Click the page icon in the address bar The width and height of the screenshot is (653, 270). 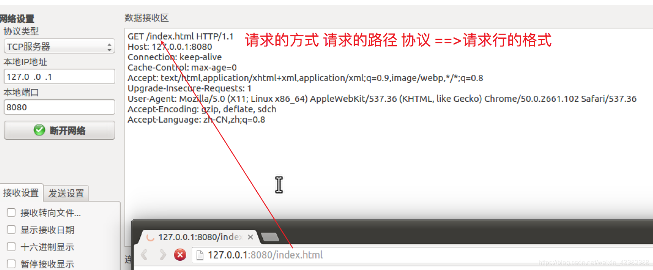pos(200,255)
